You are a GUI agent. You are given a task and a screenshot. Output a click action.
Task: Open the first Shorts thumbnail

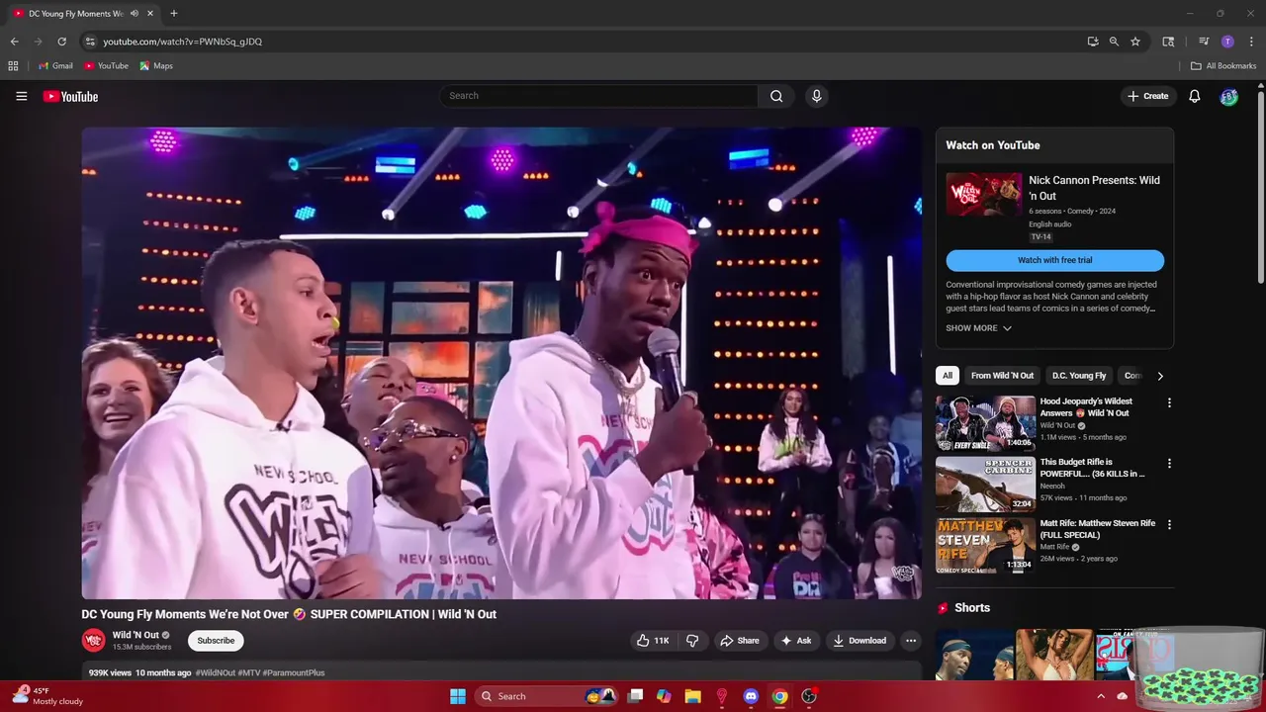point(976,655)
